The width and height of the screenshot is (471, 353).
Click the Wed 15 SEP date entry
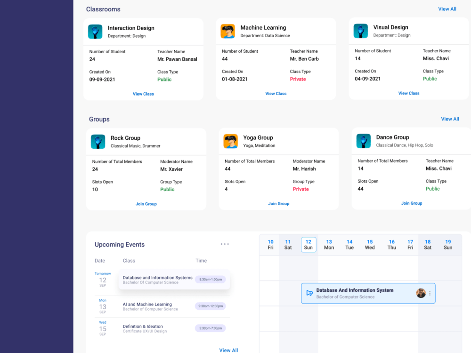(103, 328)
